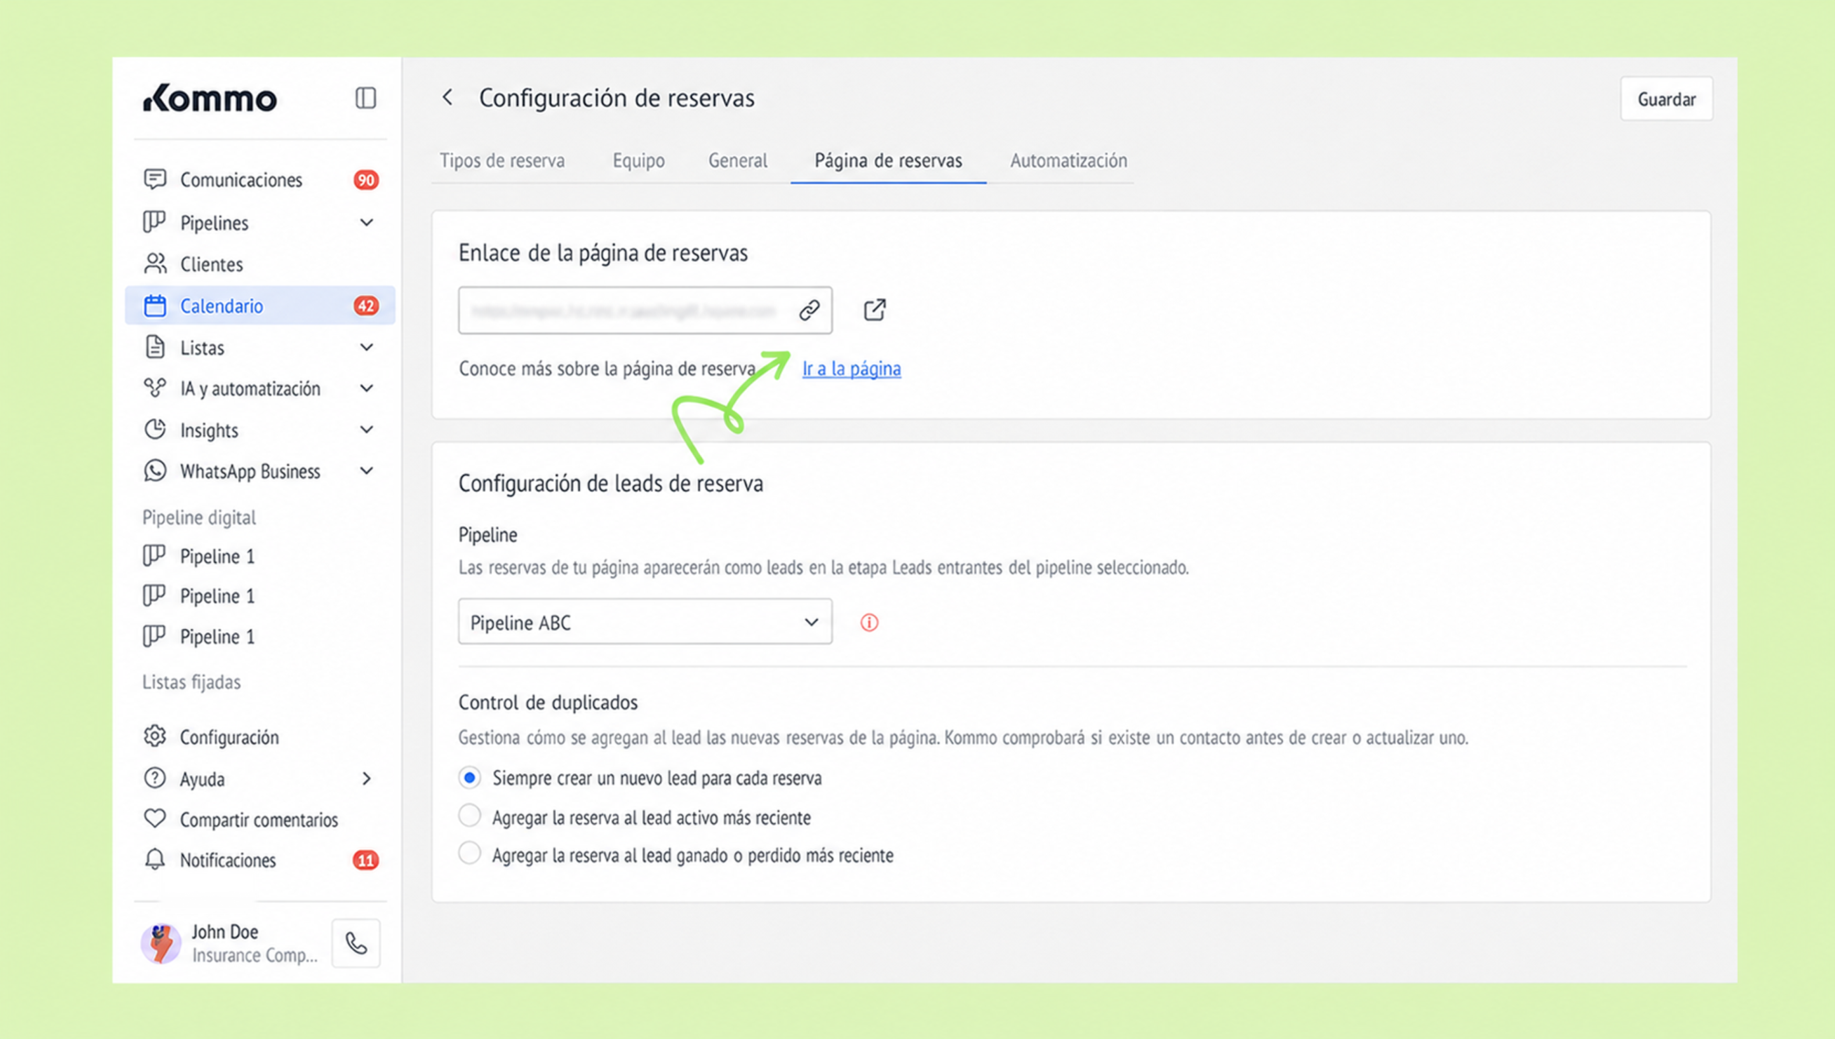Viewport: 1835px width, 1039px height.
Task: Switch to Tipos de reserva tab
Action: 501,161
